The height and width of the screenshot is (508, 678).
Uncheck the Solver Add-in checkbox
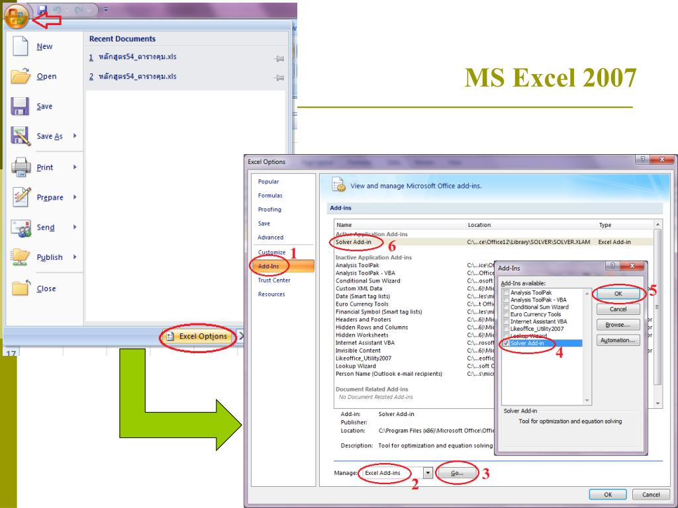(505, 343)
